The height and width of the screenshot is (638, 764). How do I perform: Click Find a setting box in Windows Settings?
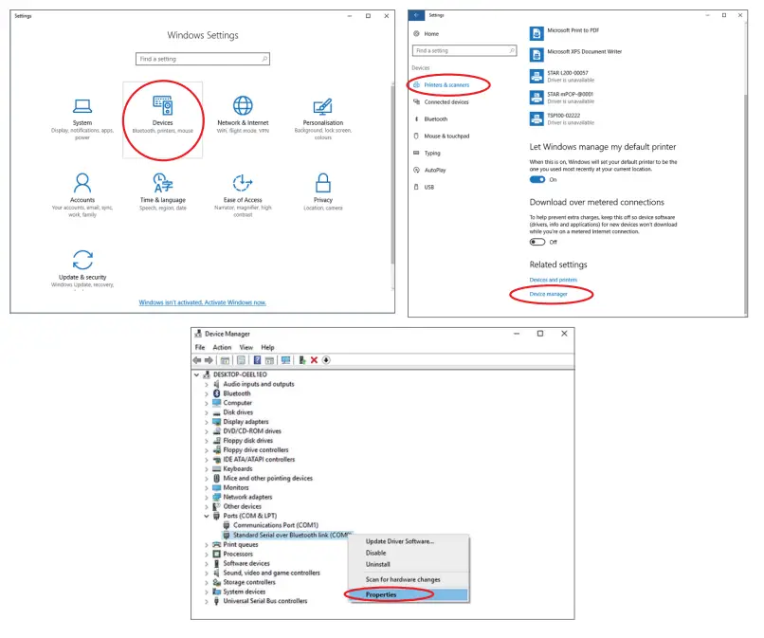(203, 59)
